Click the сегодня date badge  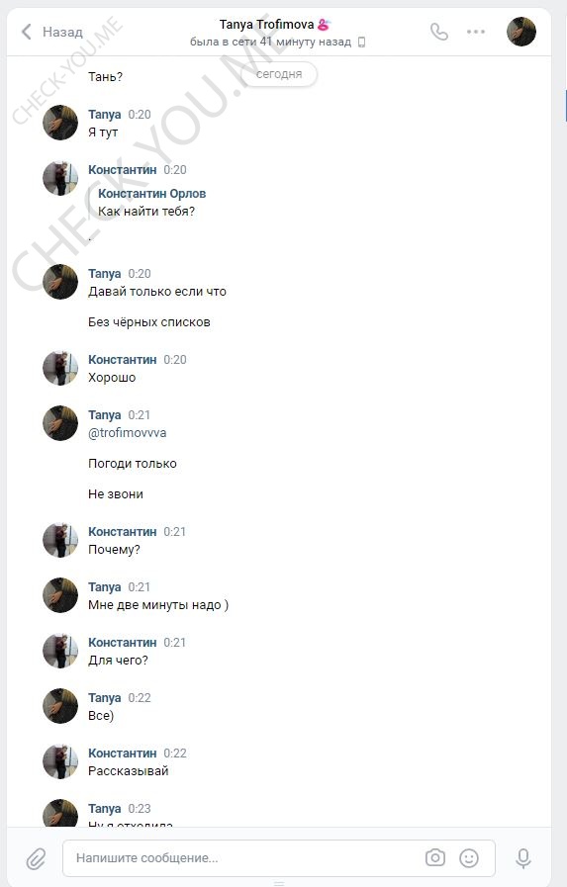coord(279,74)
